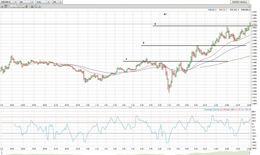Open the Bar chart type dropdown

(x=26, y=2)
